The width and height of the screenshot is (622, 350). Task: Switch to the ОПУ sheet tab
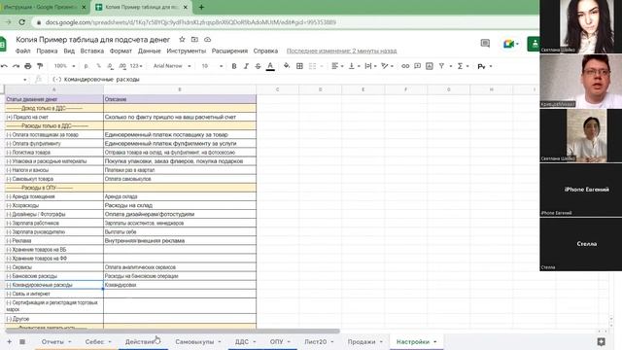point(276,341)
